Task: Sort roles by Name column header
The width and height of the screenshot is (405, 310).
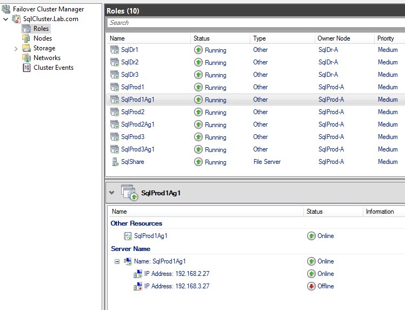Action: tap(148, 38)
